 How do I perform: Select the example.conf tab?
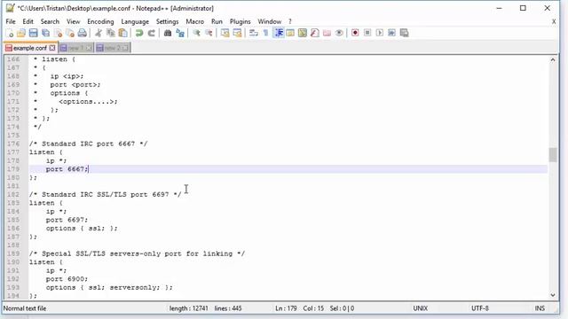(x=29, y=48)
